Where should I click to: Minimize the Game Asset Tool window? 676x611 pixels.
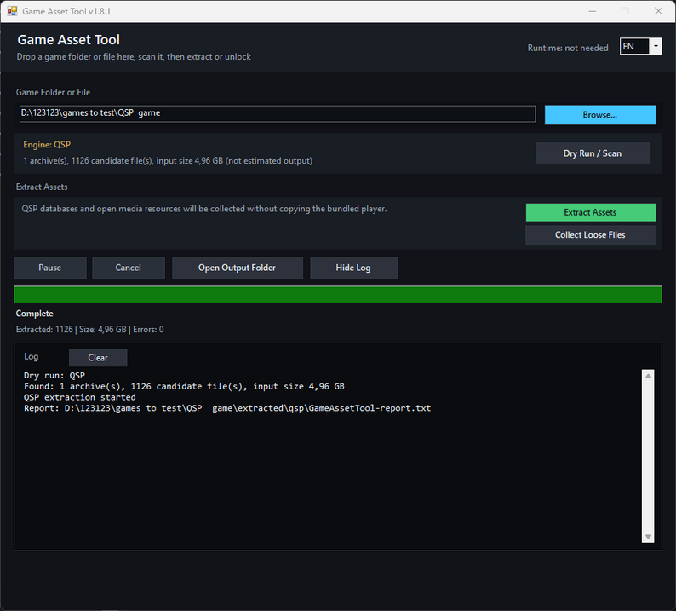click(593, 11)
